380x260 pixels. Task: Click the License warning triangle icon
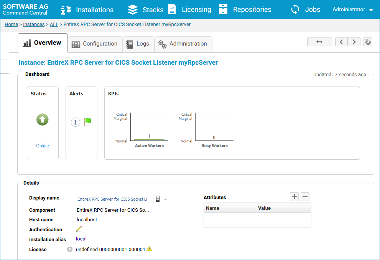tap(149, 249)
